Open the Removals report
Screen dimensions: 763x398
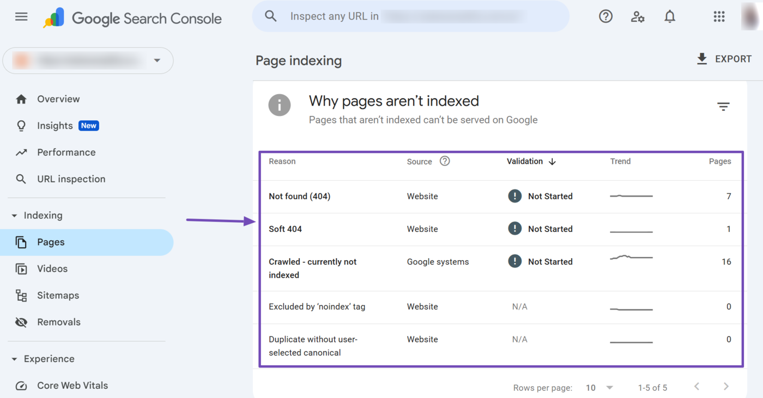(x=58, y=322)
